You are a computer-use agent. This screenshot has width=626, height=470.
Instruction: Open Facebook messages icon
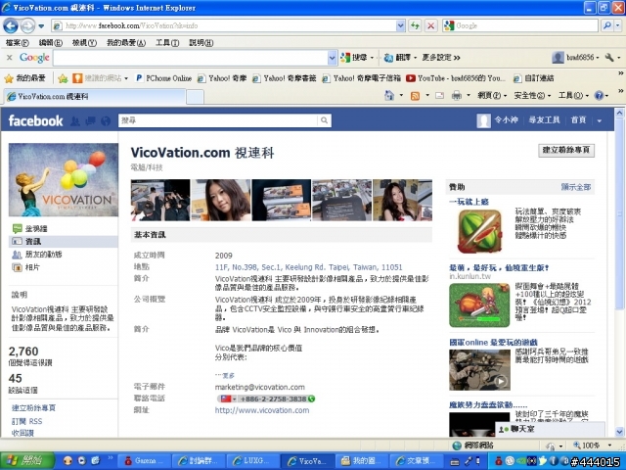coord(91,120)
